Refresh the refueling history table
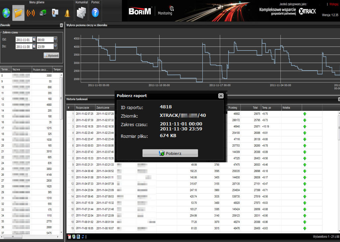Image resolution: width=340 pixels, height=242 pixels. (82, 237)
